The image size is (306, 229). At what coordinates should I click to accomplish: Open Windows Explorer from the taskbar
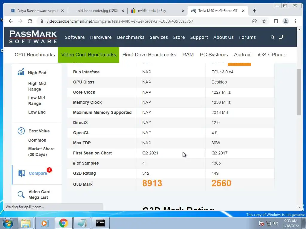pos(26,223)
